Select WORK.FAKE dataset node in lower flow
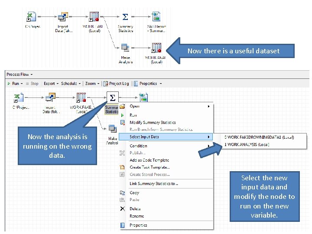The height and width of the screenshot is (234, 312). point(81,97)
